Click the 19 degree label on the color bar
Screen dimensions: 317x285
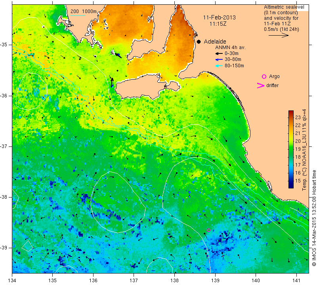click(x=298, y=149)
